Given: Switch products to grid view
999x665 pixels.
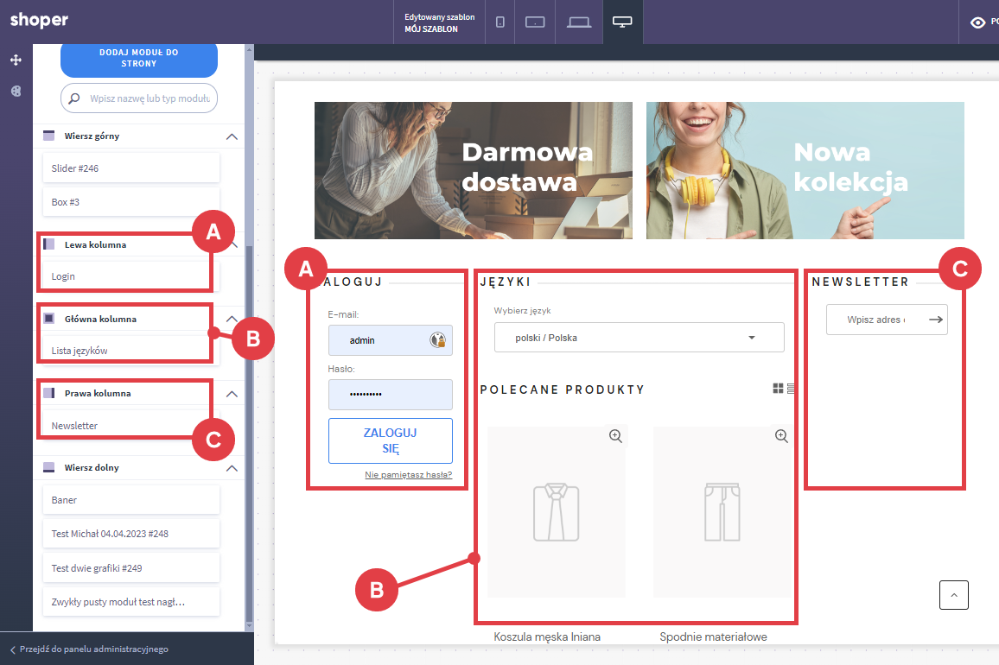Looking at the screenshot, I should [778, 389].
